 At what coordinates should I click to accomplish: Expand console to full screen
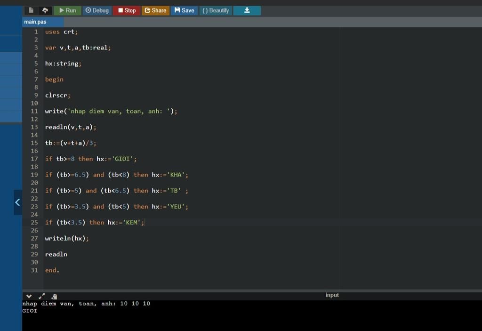pos(42,296)
